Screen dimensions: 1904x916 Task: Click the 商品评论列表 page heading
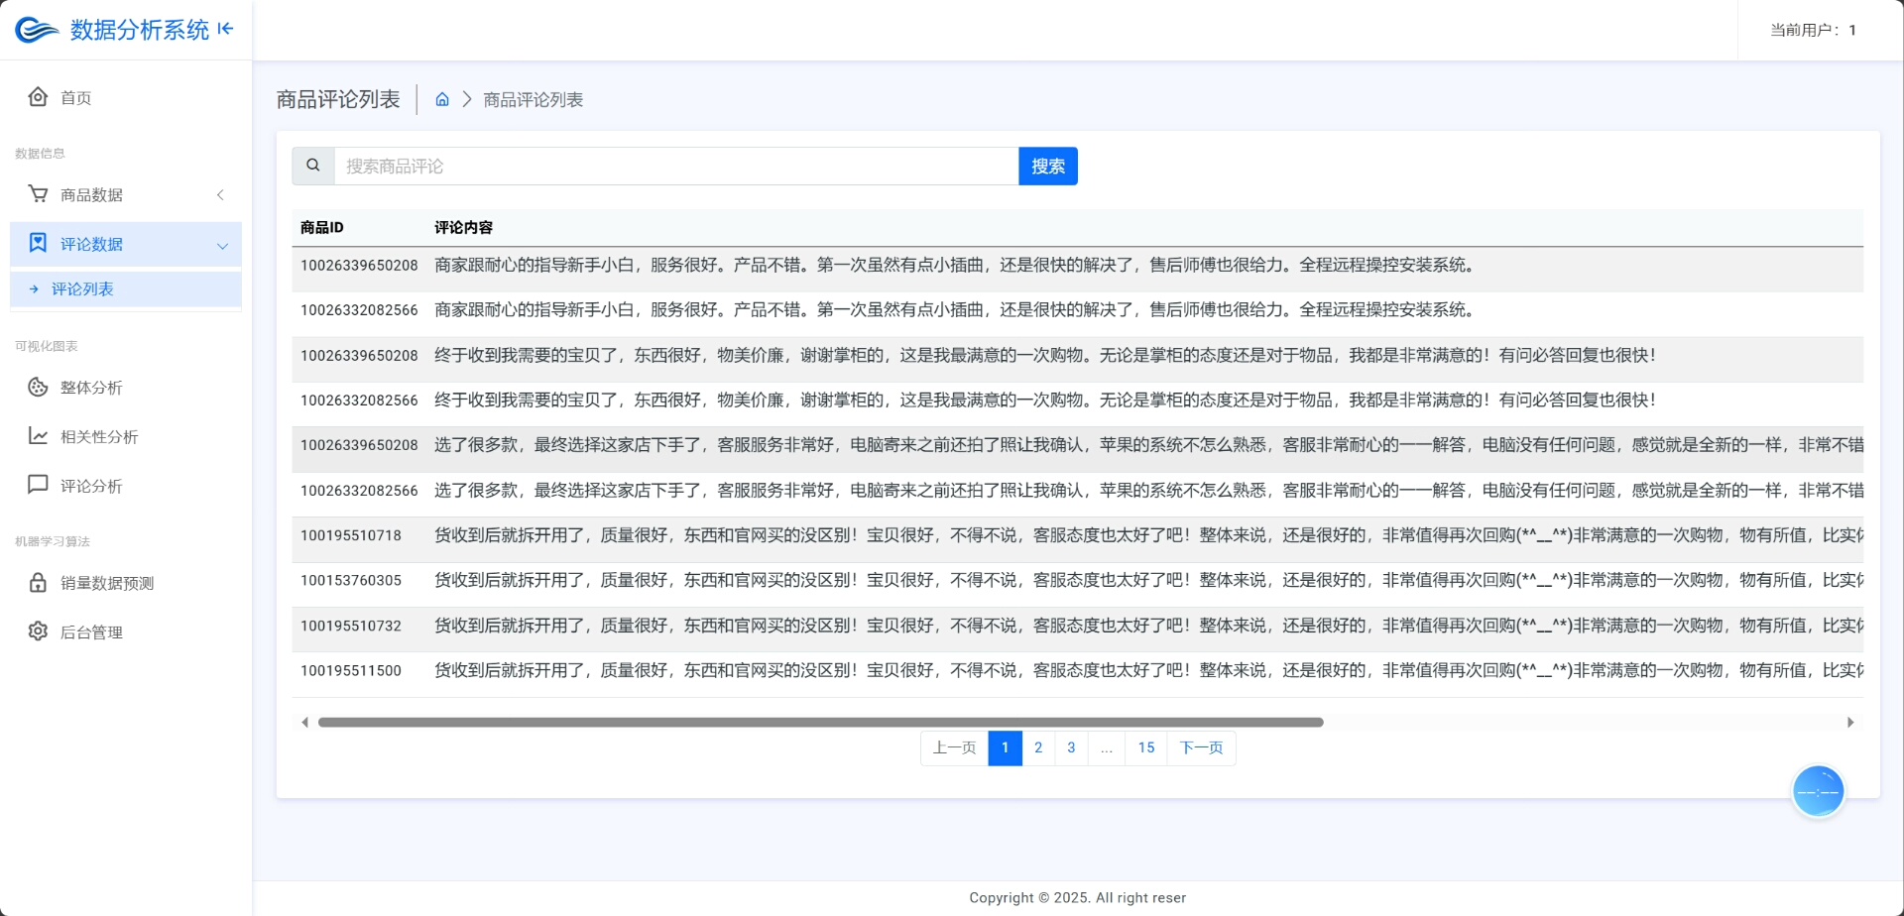[338, 99]
